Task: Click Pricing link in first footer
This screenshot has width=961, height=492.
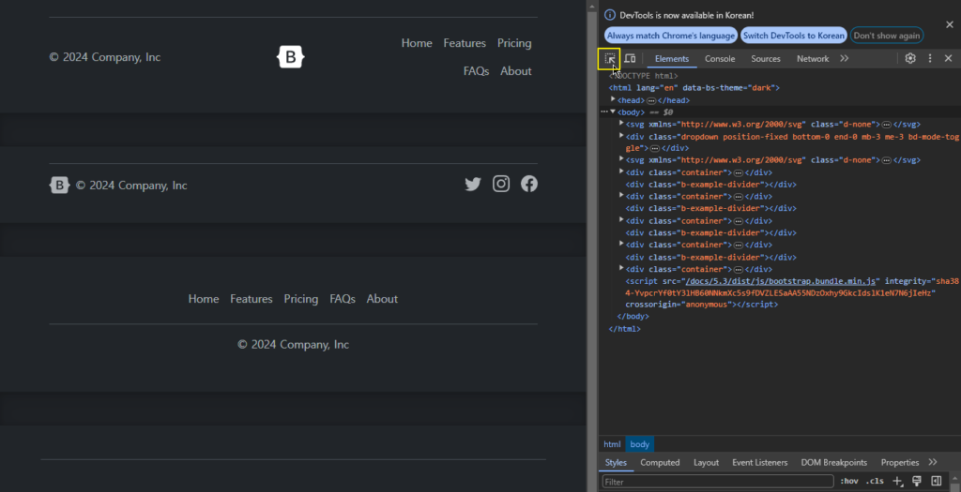Action: click(514, 43)
